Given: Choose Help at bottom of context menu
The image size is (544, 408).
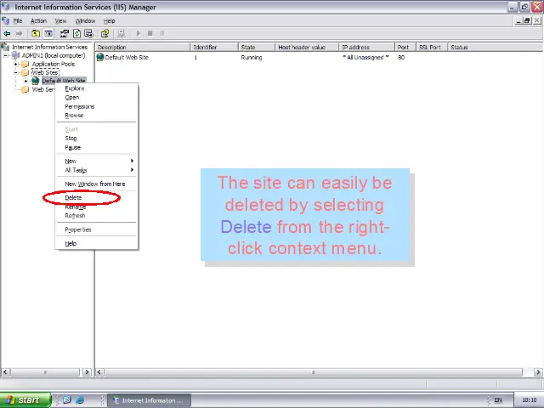Looking at the screenshot, I should pos(96,244).
